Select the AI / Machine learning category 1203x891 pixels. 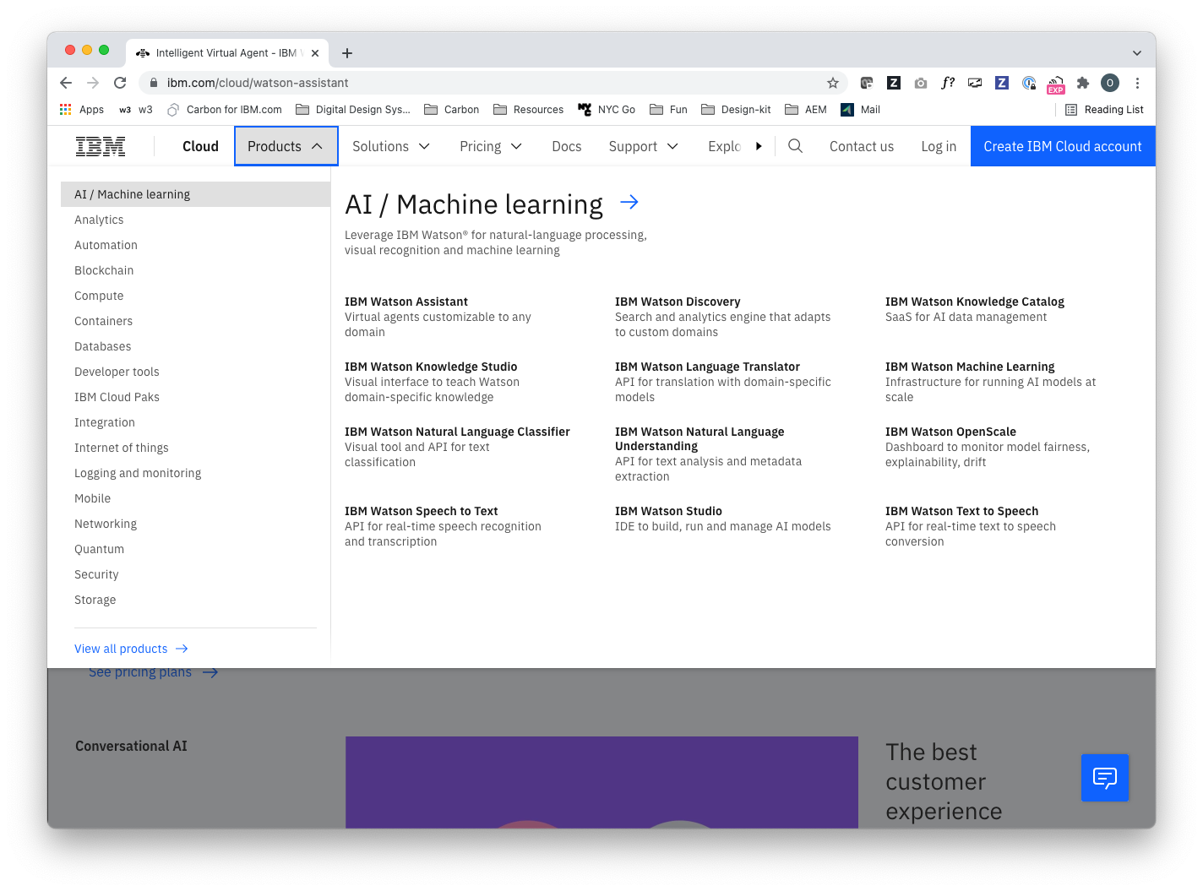point(195,194)
